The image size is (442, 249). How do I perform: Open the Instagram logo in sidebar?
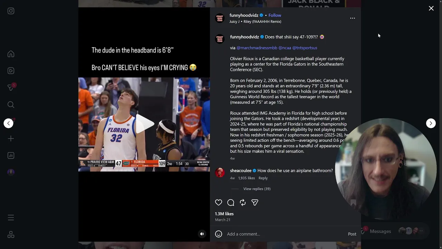click(x=11, y=11)
